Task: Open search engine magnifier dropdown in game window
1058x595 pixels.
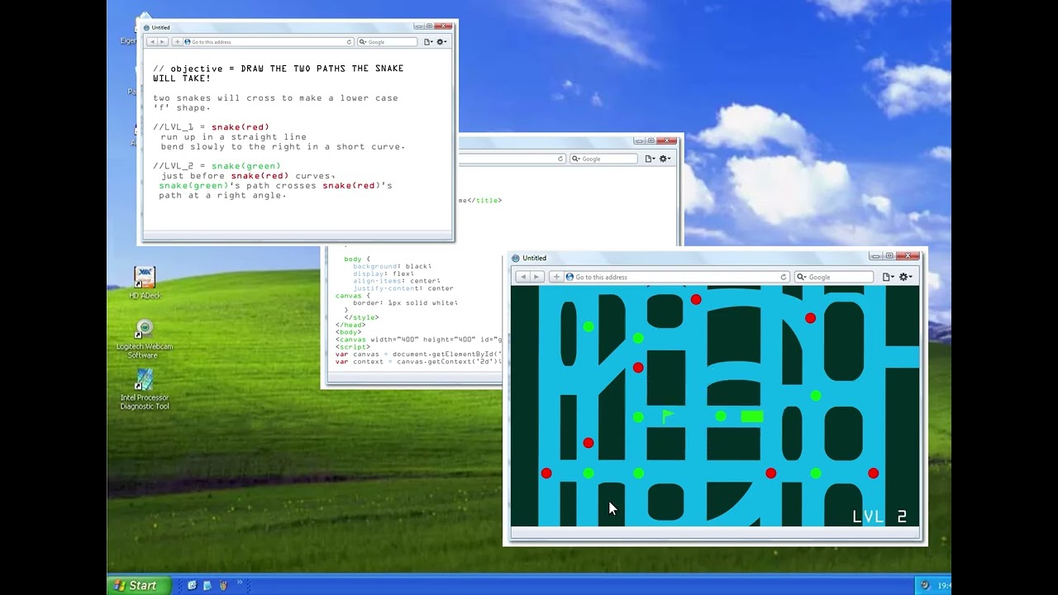Action: pos(801,277)
